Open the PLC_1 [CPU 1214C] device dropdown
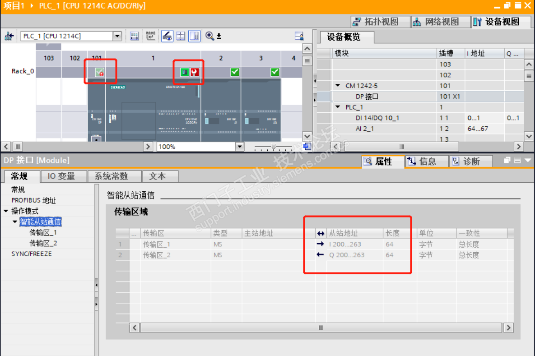535x356 pixels. coord(117,36)
